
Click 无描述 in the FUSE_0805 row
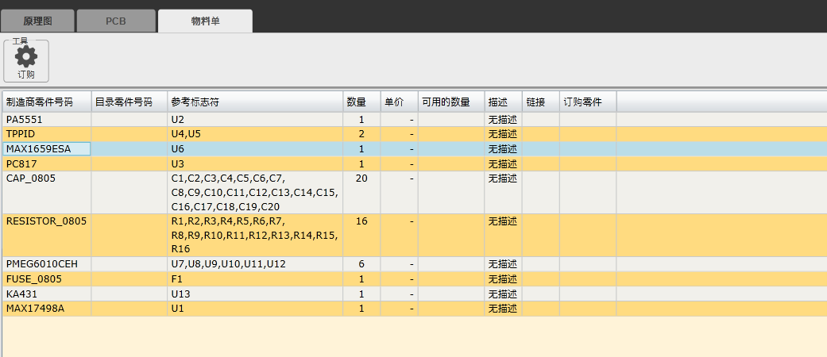tap(503, 279)
